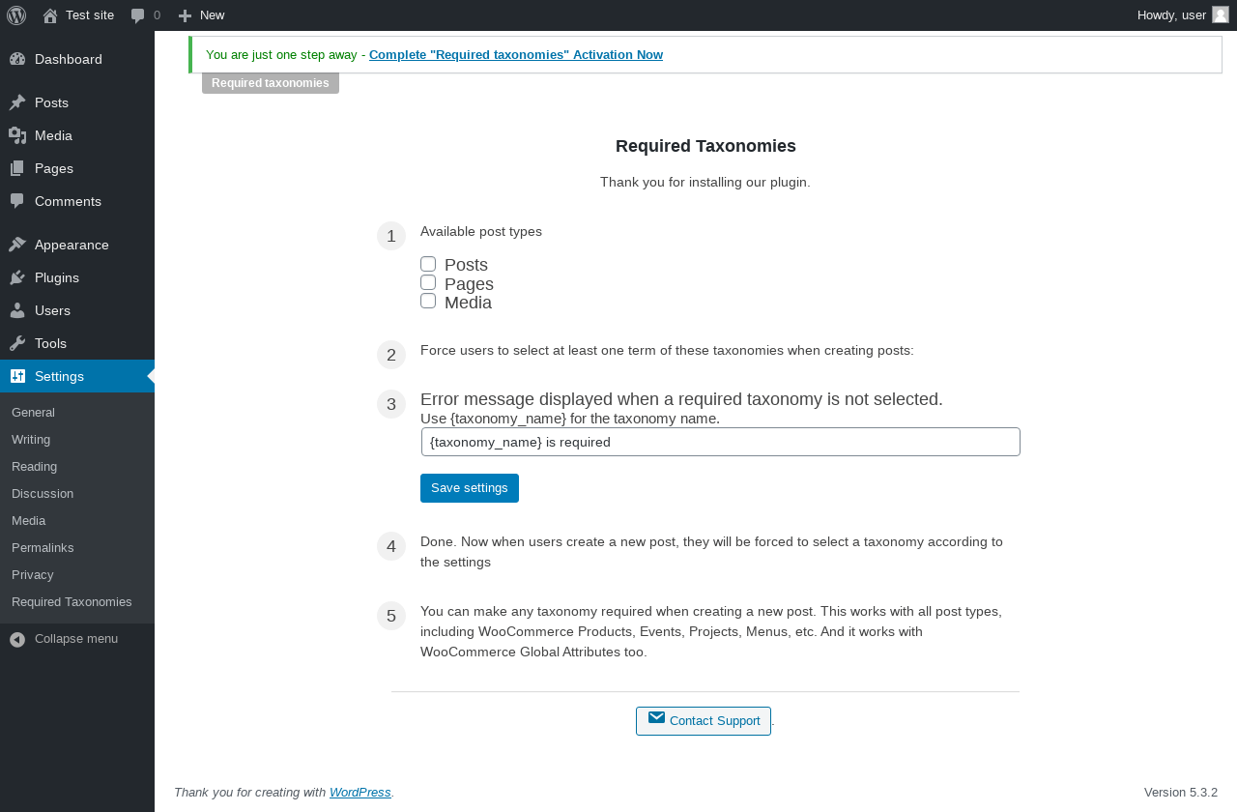Click the Comments speech bubble sidebar icon

tap(17, 201)
